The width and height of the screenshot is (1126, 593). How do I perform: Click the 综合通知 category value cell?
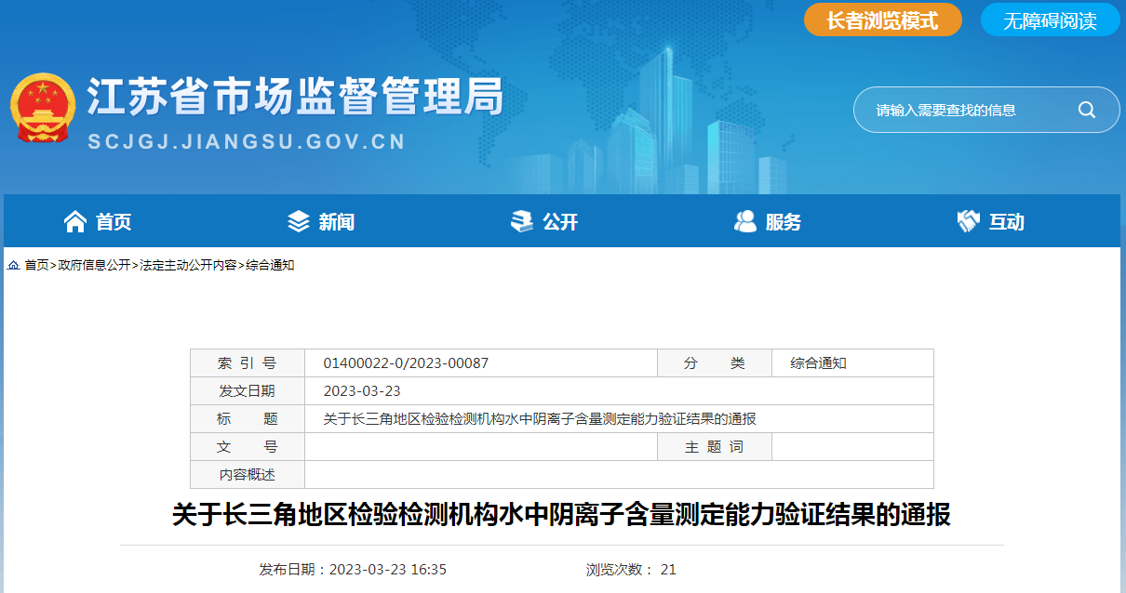pos(852,363)
